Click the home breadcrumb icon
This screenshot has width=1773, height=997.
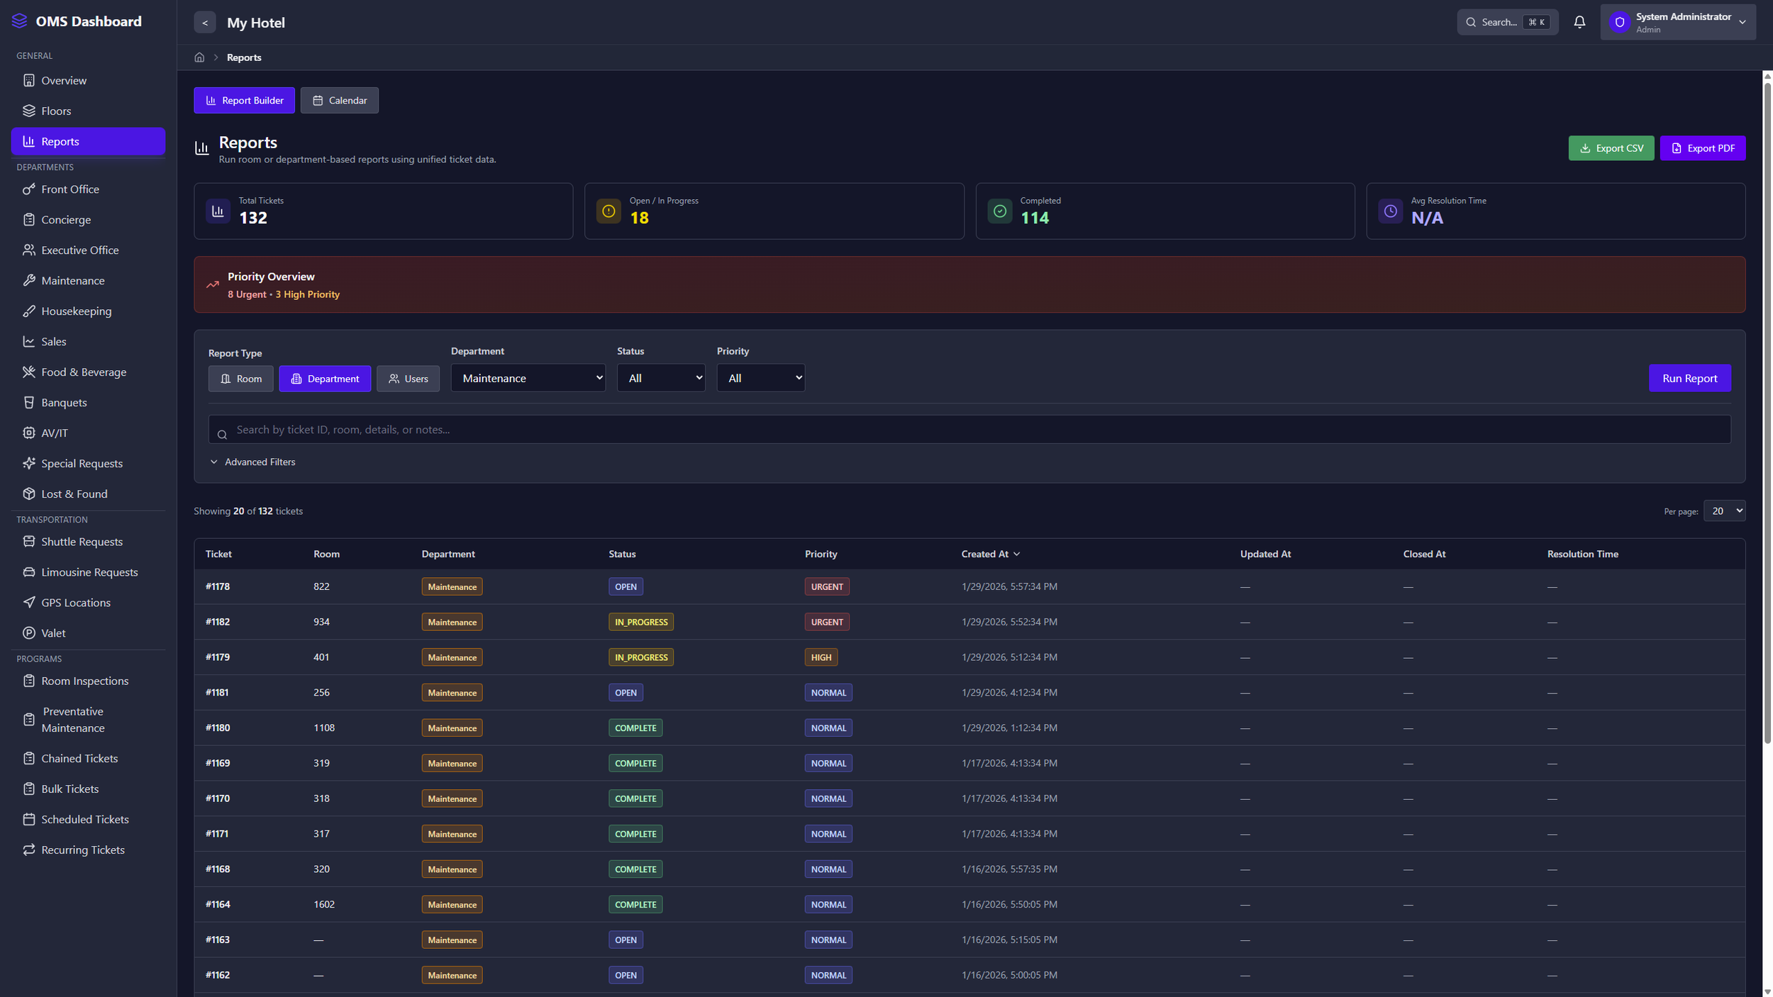[199, 57]
